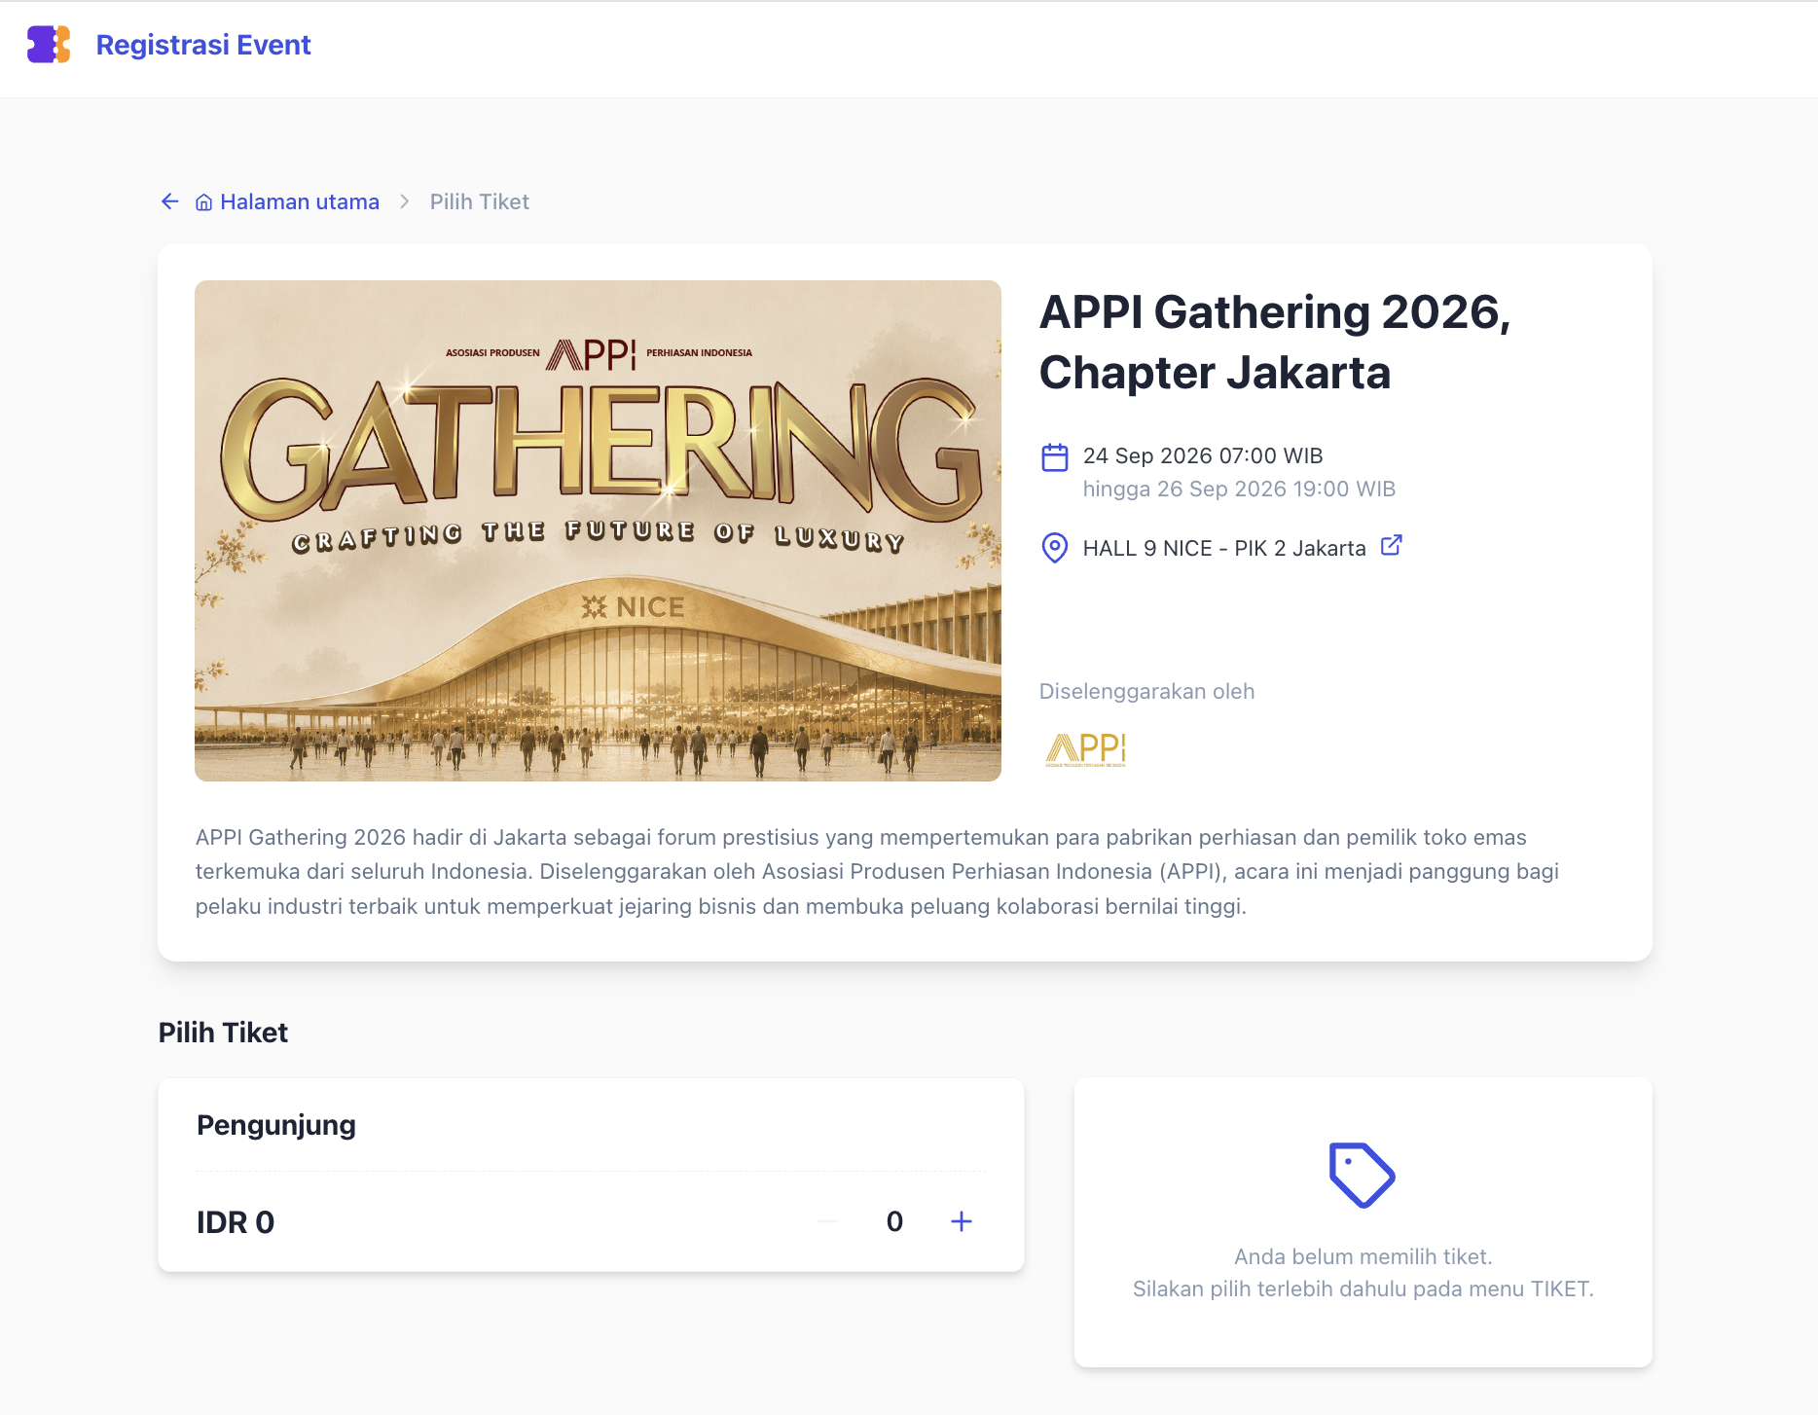Click the purple ticket logo icon

point(49,45)
